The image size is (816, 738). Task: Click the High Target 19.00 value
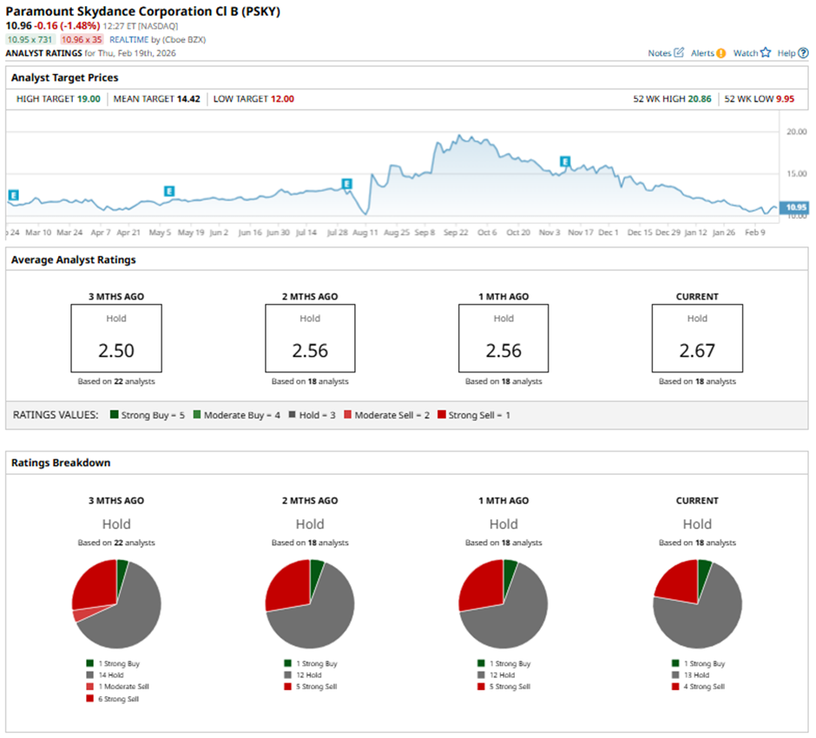[x=88, y=99]
